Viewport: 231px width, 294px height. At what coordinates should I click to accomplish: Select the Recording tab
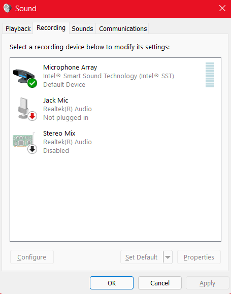point(51,28)
